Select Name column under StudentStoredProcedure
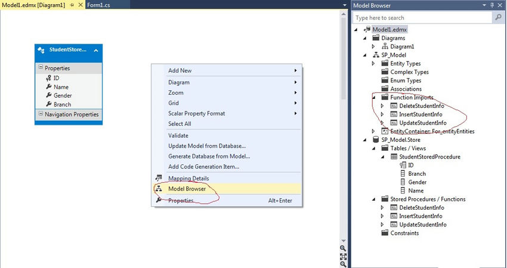The width and height of the screenshot is (507, 268). pos(416,191)
